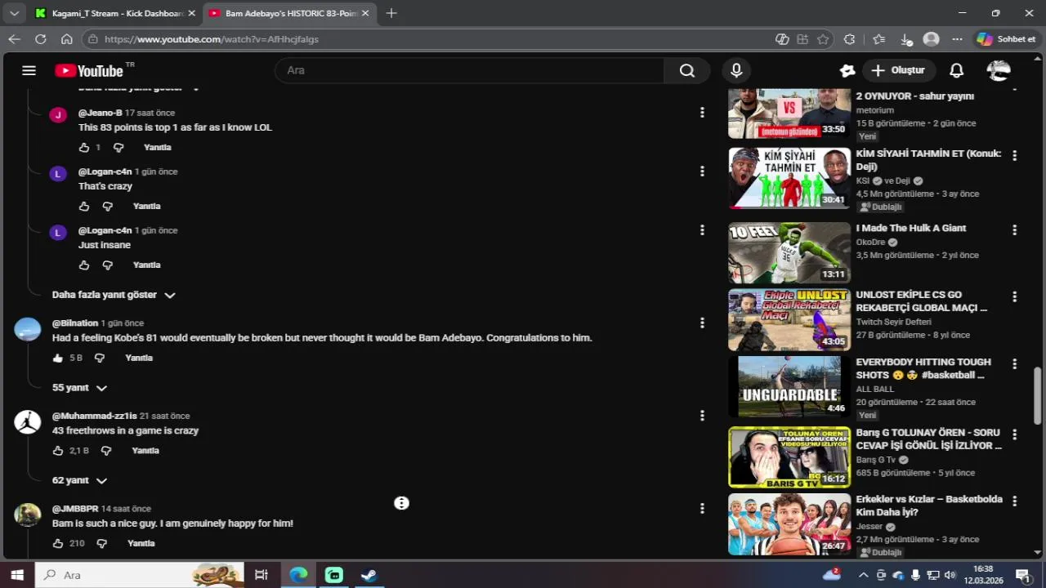Like the @Bilnation comment

pos(57,359)
